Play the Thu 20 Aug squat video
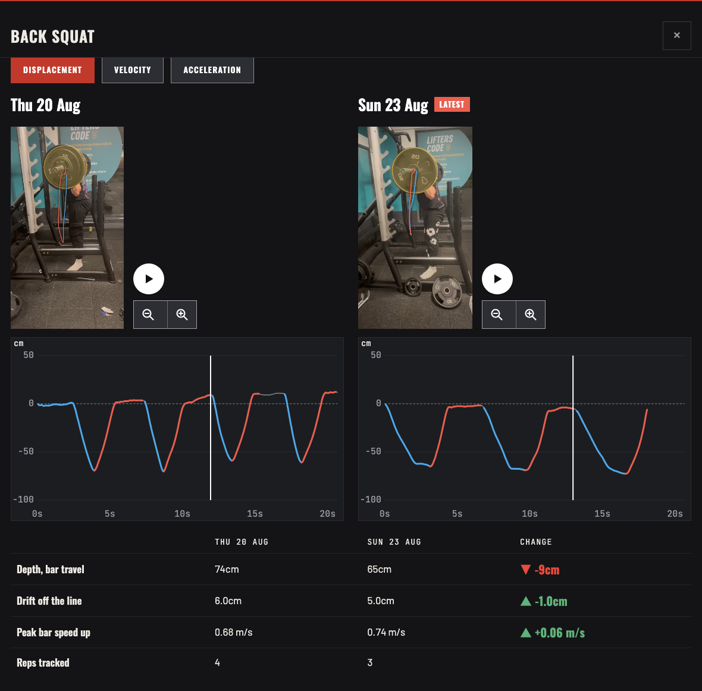 (x=149, y=279)
